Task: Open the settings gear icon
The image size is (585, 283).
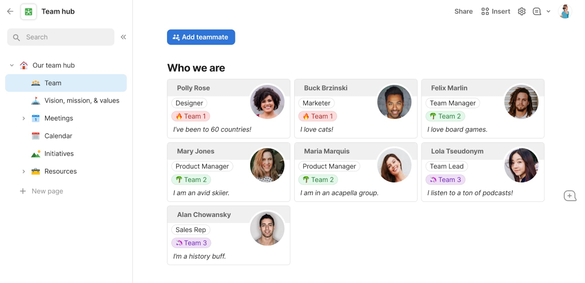Action: 522,11
